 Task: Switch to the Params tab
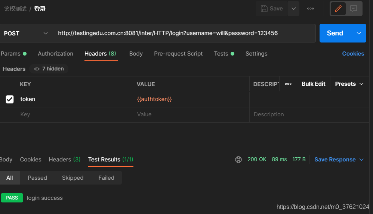tap(13, 54)
